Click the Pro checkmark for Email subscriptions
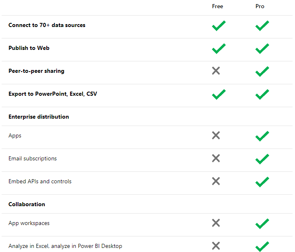The height and width of the screenshot is (252, 295). [x=262, y=159]
